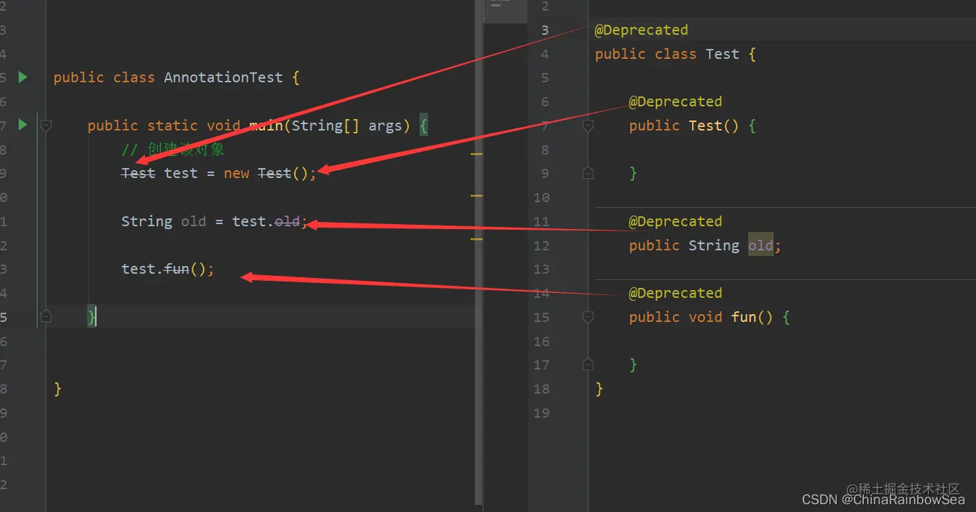
Task: Click the topmost yellow warning stripe mark
Action: (476, 153)
